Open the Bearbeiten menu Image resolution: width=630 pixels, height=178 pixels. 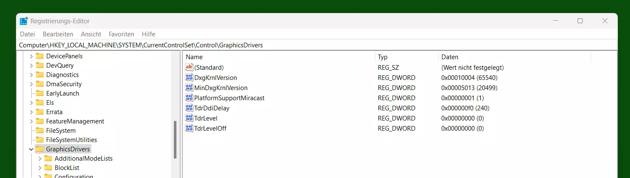[x=58, y=34]
